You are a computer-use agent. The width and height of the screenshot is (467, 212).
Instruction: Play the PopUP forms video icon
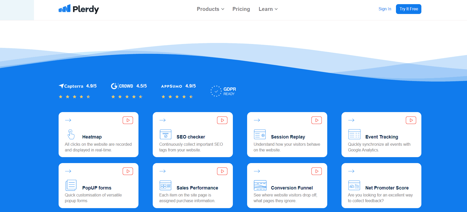[128, 171]
